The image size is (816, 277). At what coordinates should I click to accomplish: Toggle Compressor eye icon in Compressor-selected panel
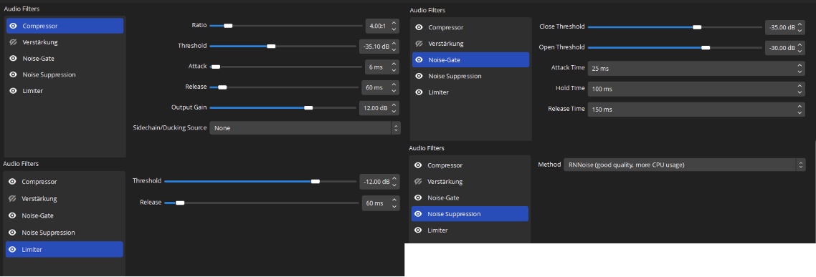click(13, 26)
